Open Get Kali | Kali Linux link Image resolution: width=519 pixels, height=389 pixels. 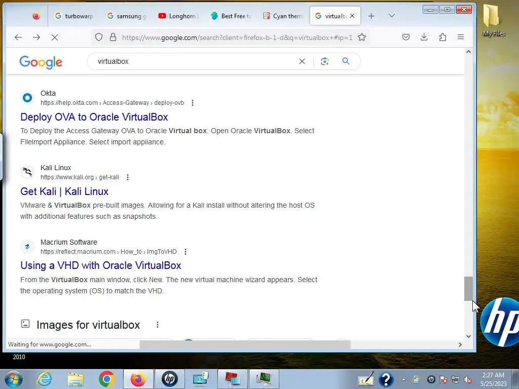pyautogui.click(x=64, y=191)
